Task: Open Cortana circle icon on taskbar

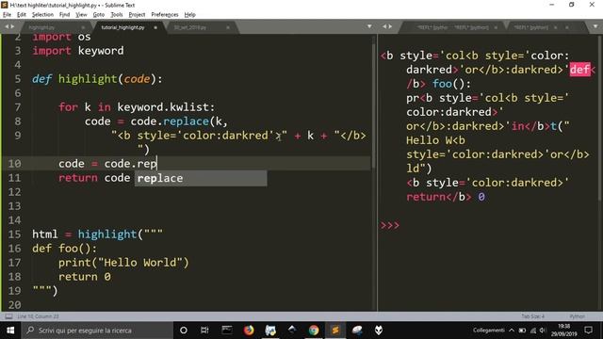Action: (184, 331)
